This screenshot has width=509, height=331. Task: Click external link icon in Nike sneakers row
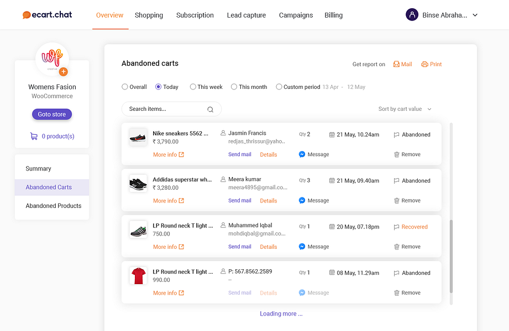pos(181,154)
